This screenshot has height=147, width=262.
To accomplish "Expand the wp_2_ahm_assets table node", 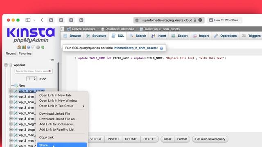I will click(11, 91).
